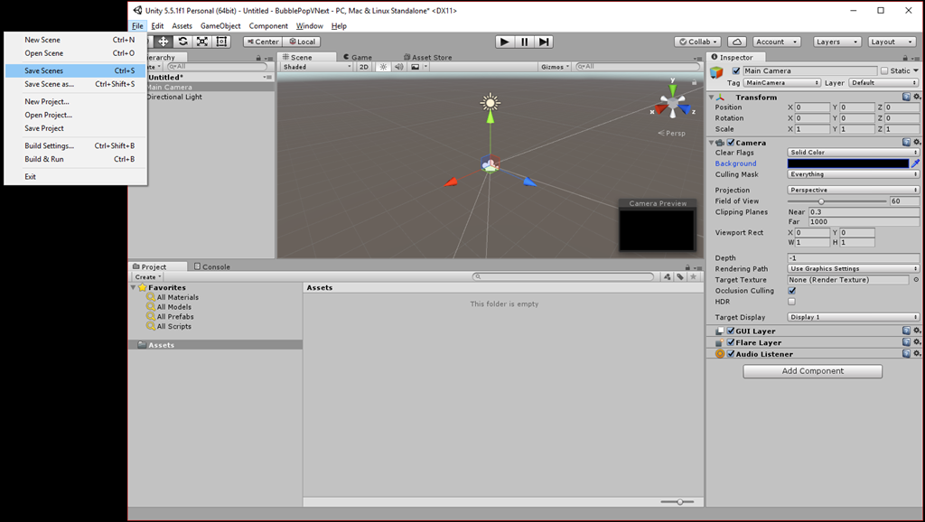This screenshot has height=522, width=925.
Task: Toggle Audio Listener enabled checkbox
Action: pyautogui.click(x=731, y=354)
